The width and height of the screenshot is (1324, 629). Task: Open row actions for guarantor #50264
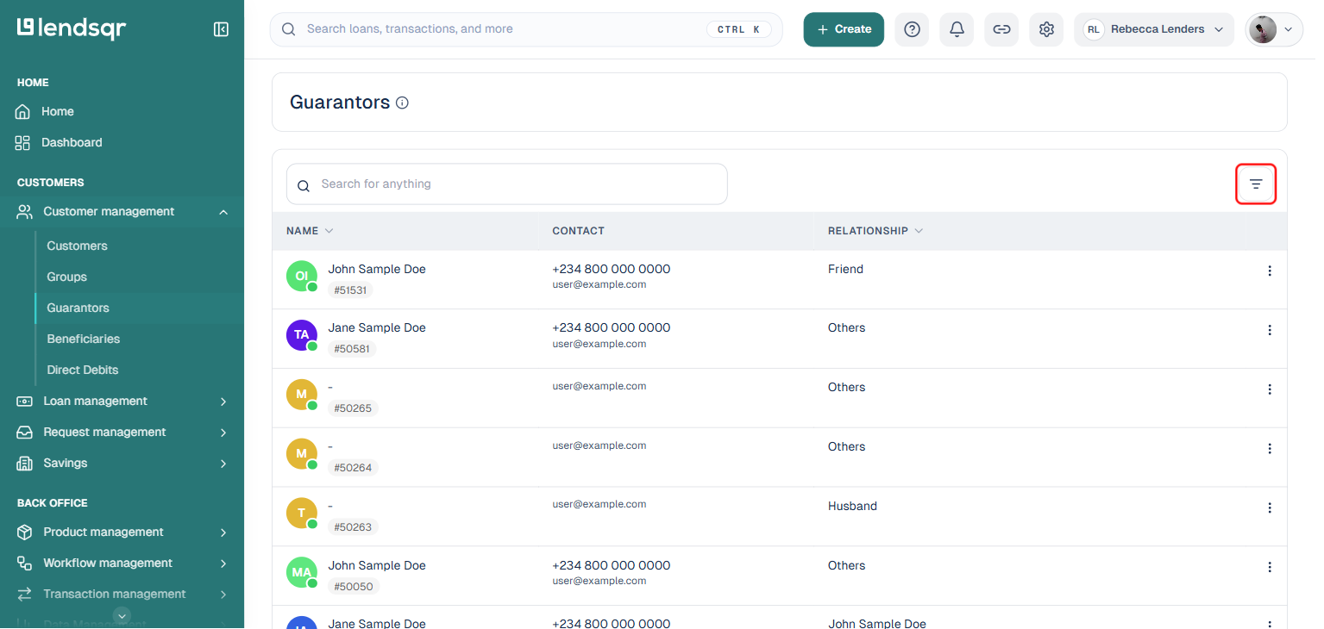1269,449
